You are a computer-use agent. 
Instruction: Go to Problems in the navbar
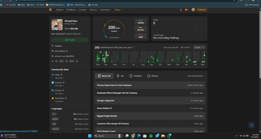coord(71,10)
